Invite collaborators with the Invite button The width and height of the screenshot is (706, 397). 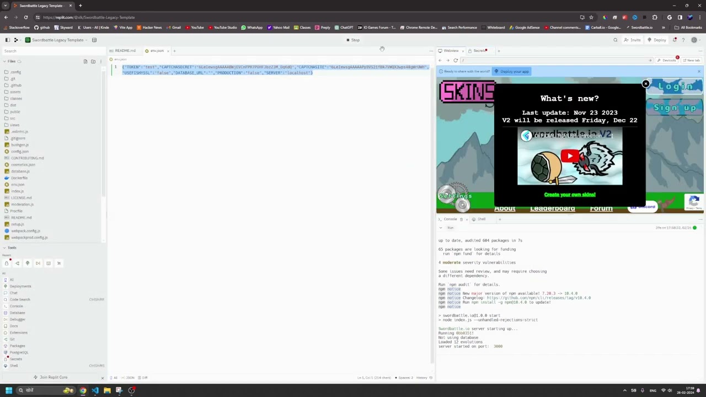click(632, 40)
